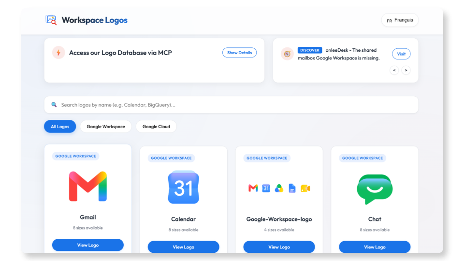Filter by Google Cloud
464x261 pixels.
[x=156, y=126]
